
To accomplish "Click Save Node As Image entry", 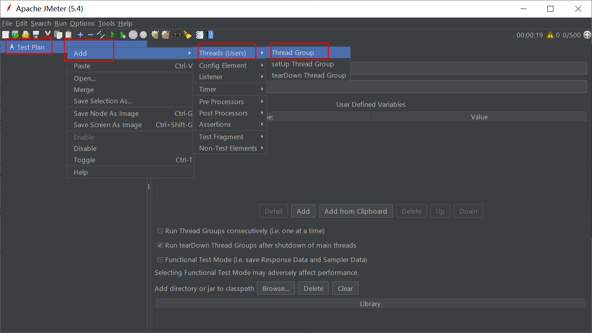I will pyautogui.click(x=130, y=113).
